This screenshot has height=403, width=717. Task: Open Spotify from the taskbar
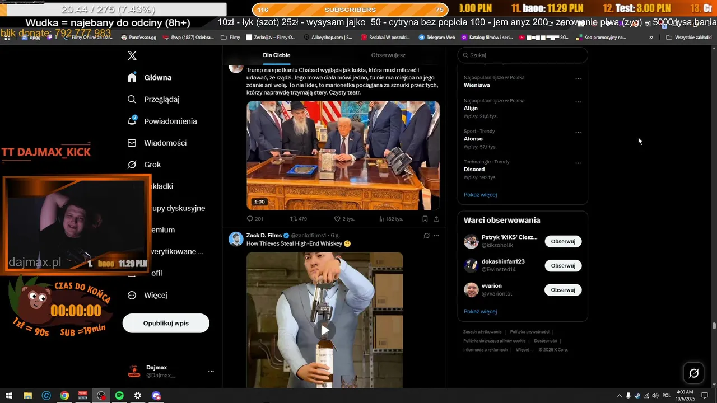tap(119, 396)
